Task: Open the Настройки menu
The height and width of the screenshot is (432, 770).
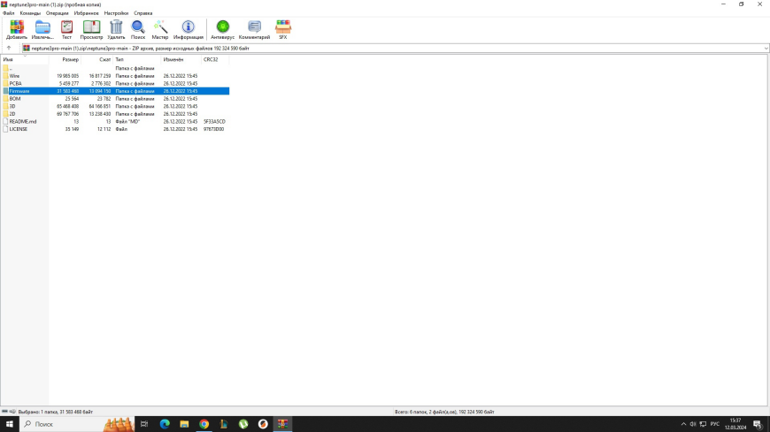Action: click(x=116, y=13)
